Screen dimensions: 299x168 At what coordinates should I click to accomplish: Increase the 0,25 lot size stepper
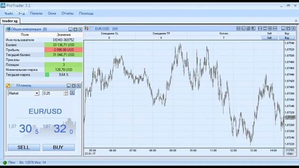65,92
